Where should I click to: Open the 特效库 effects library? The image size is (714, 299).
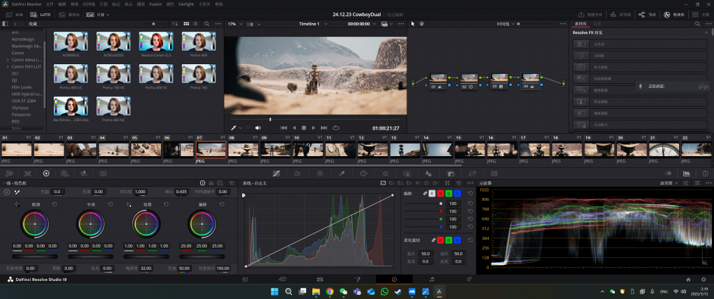(x=672, y=15)
